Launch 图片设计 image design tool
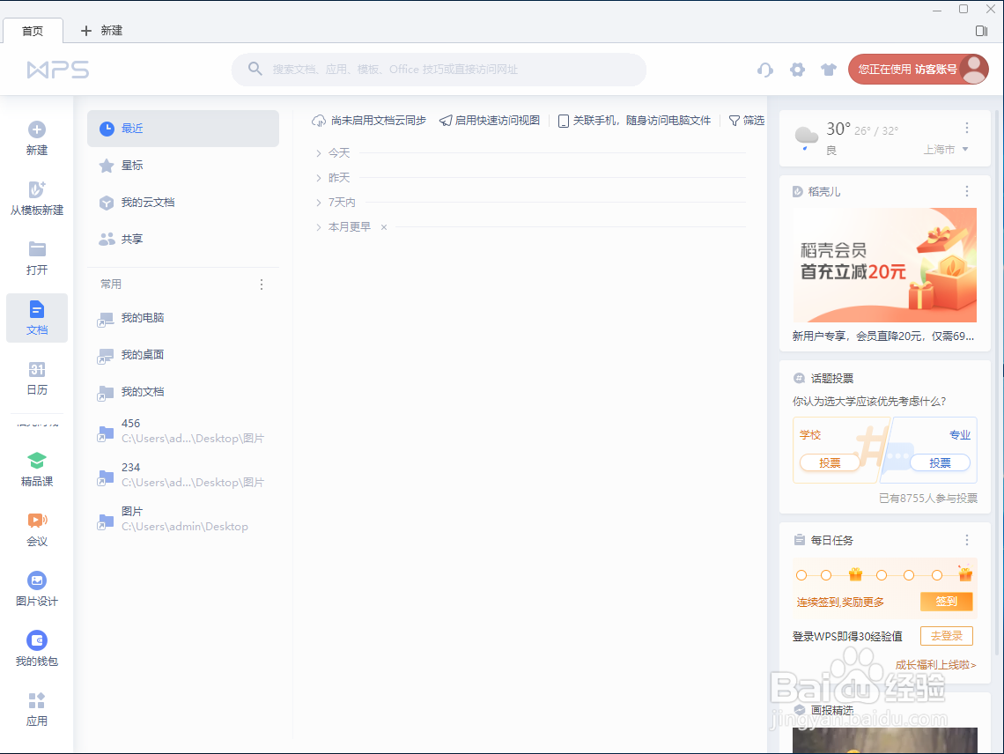The height and width of the screenshot is (754, 1004). pyautogui.click(x=36, y=588)
